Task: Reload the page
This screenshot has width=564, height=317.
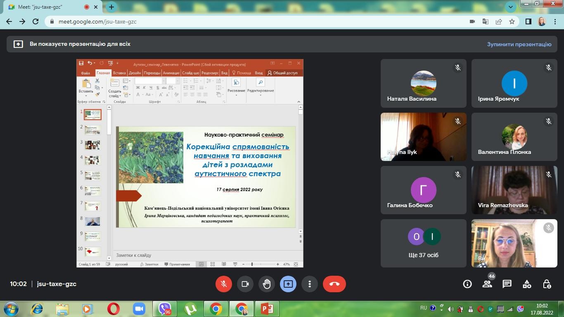Action: [x=36, y=21]
